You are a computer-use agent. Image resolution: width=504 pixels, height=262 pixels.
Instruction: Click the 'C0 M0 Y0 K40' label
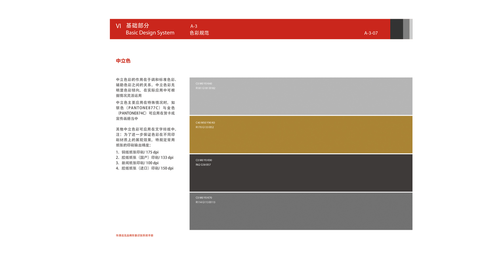pos(204,83)
